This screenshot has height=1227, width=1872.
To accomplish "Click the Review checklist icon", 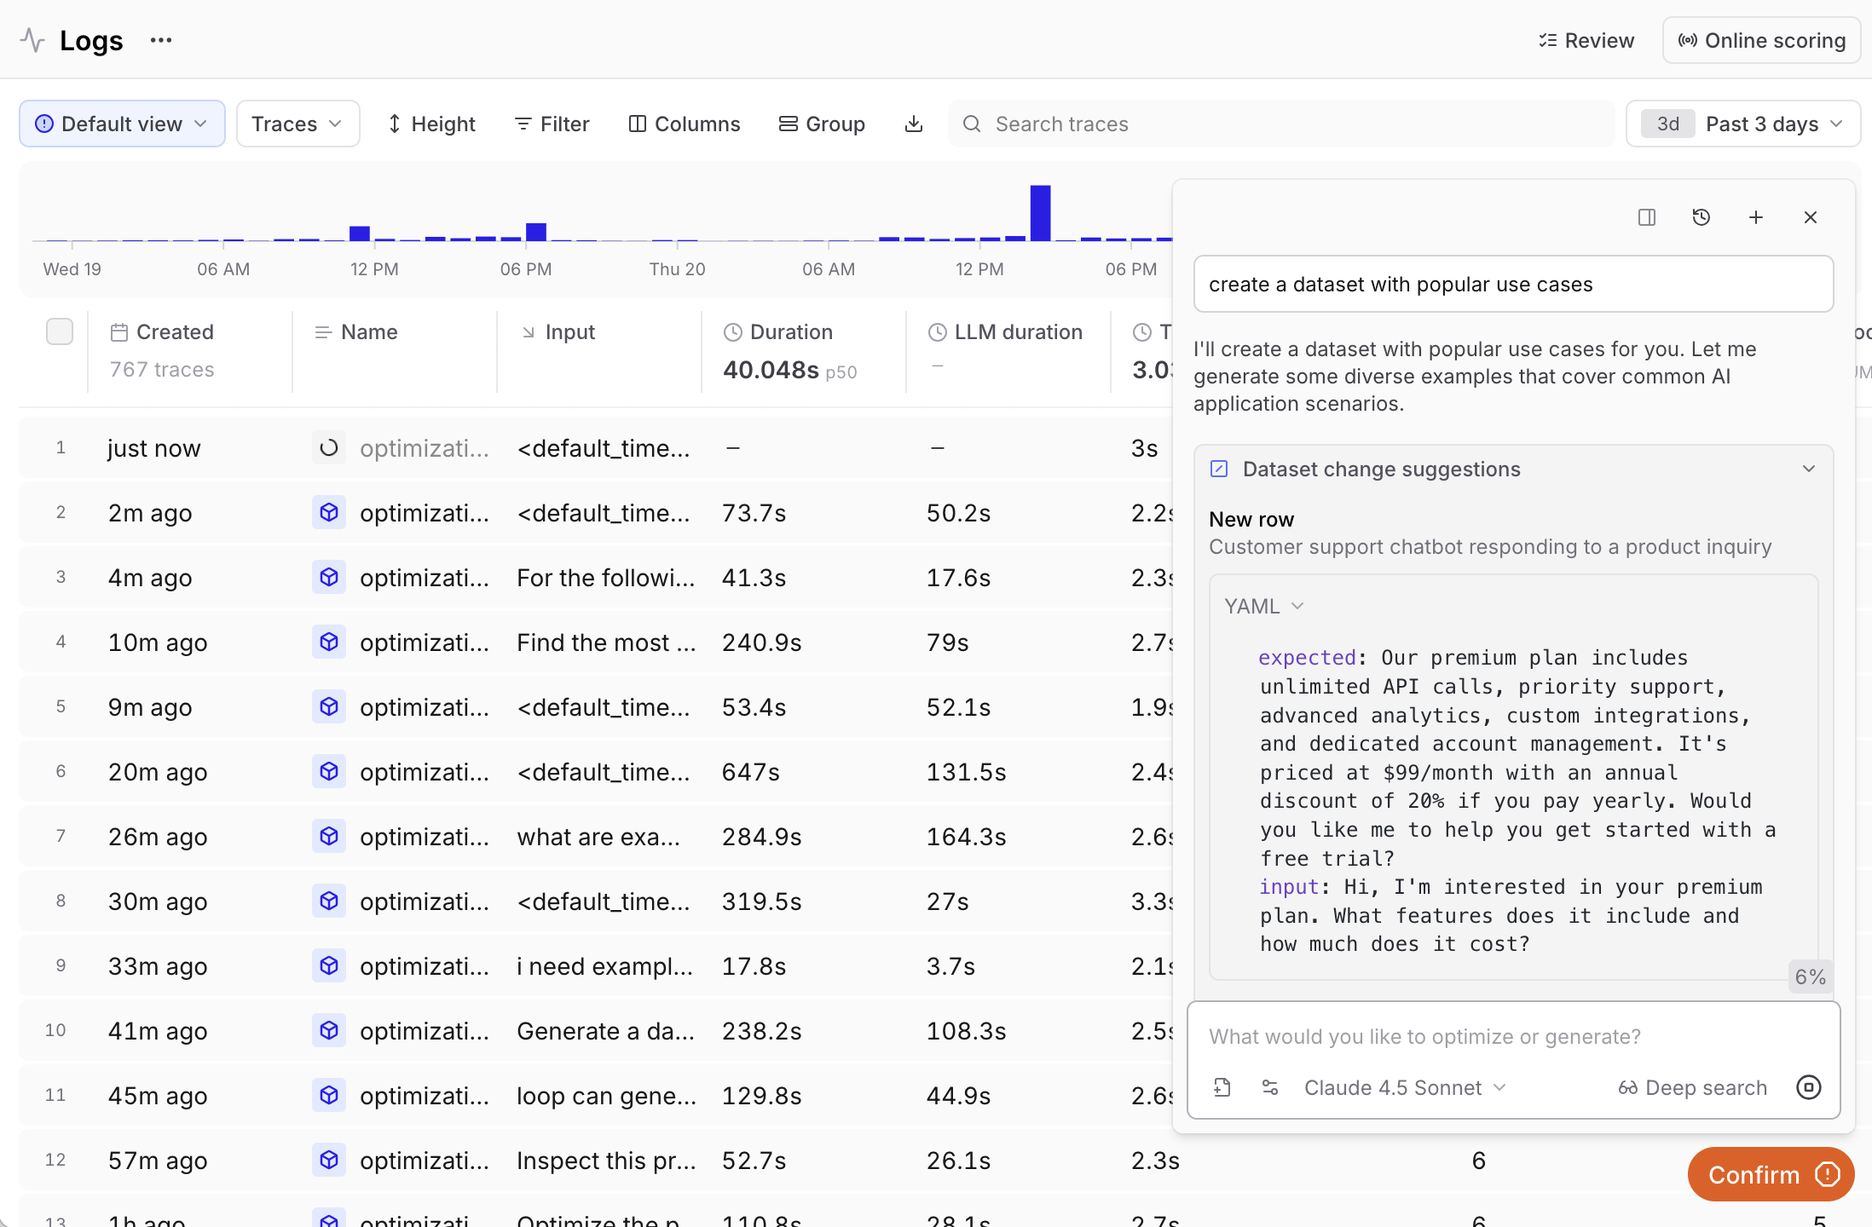I will pyautogui.click(x=1546, y=39).
